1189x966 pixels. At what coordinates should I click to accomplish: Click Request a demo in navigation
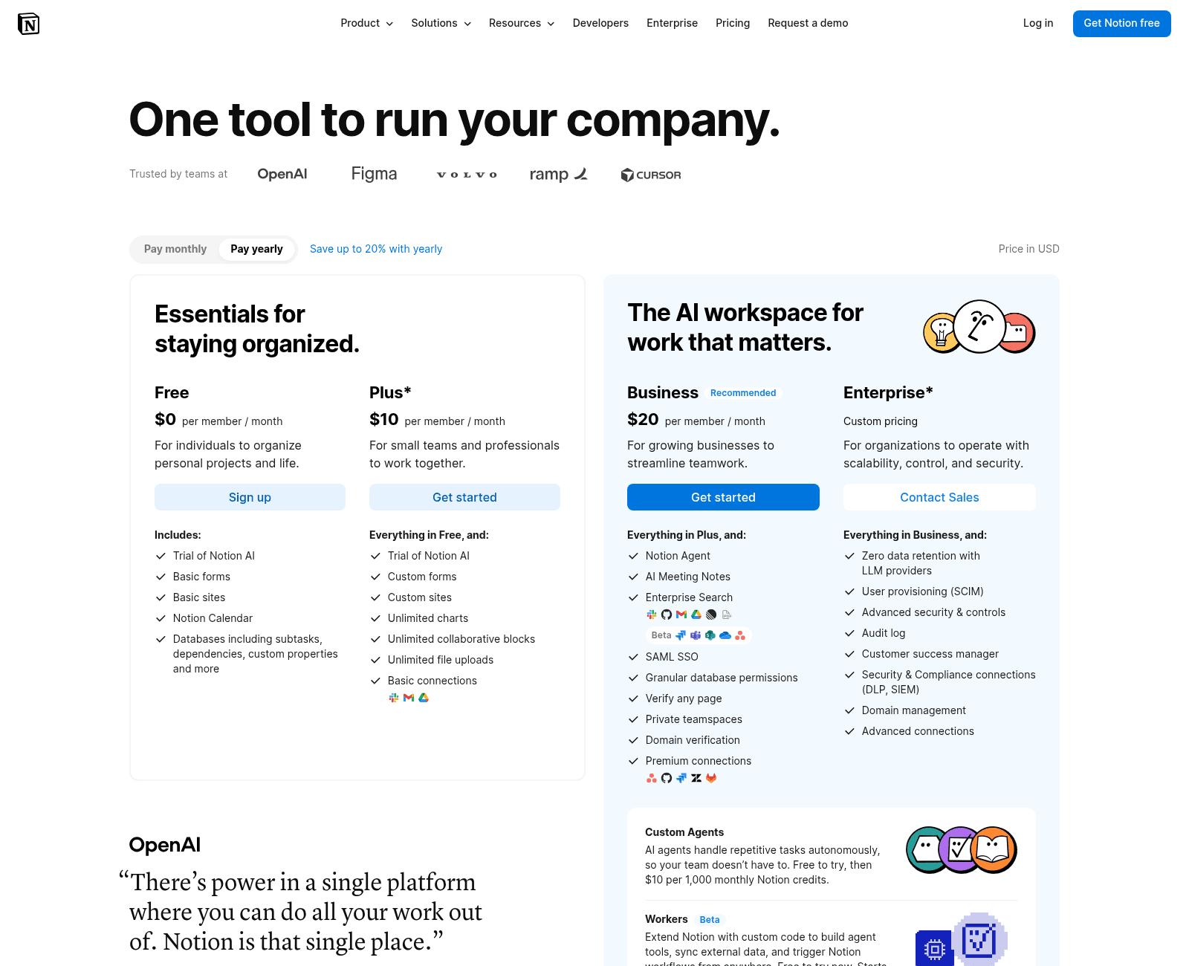tap(808, 23)
